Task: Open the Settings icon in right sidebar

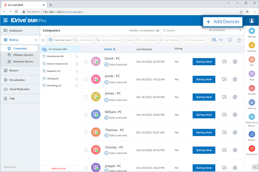Action: tap(252, 31)
